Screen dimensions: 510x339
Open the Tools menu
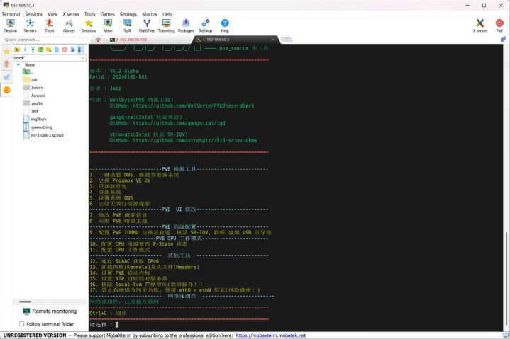coord(89,14)
